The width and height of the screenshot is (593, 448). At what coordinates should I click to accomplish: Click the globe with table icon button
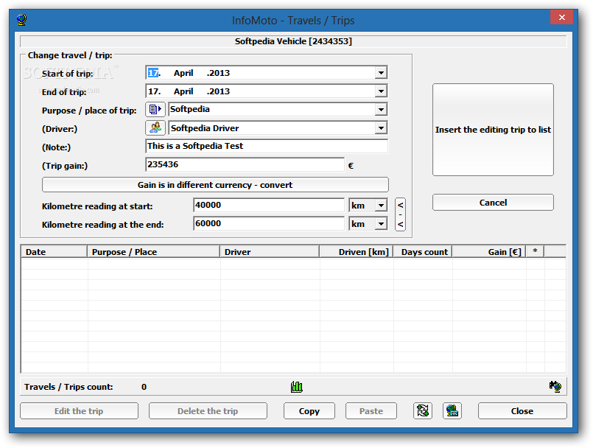(x=452, y=411)
